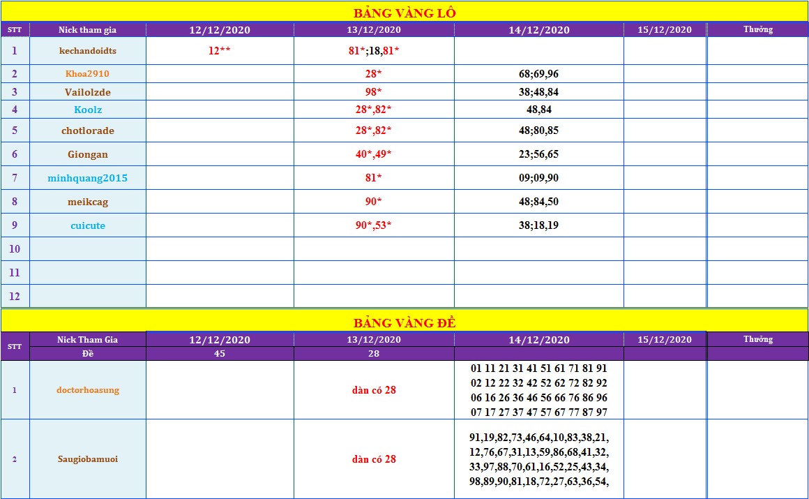
Task: Select the 48;84,50 cell
Action: point(539,202)
